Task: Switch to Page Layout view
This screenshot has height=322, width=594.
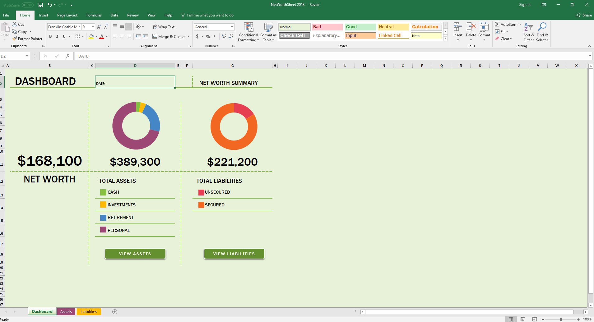Action: click(x=523, y=319)
